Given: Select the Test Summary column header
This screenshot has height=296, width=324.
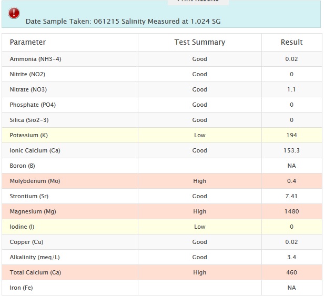Looking at the screenshot, I should tap(199, 42).
